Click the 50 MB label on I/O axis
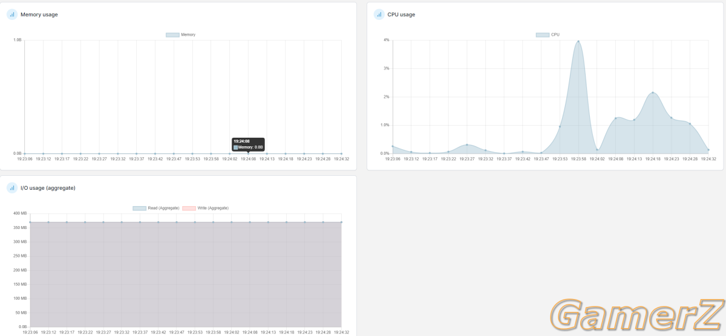The width and height of the screenshot is (726, 336). (21, 312)
